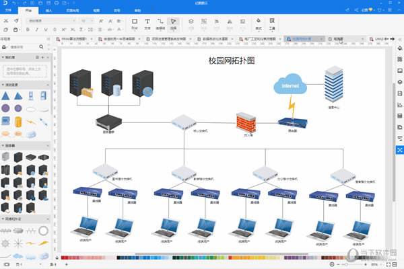Open the View ribbon tab

pos(96,10)
